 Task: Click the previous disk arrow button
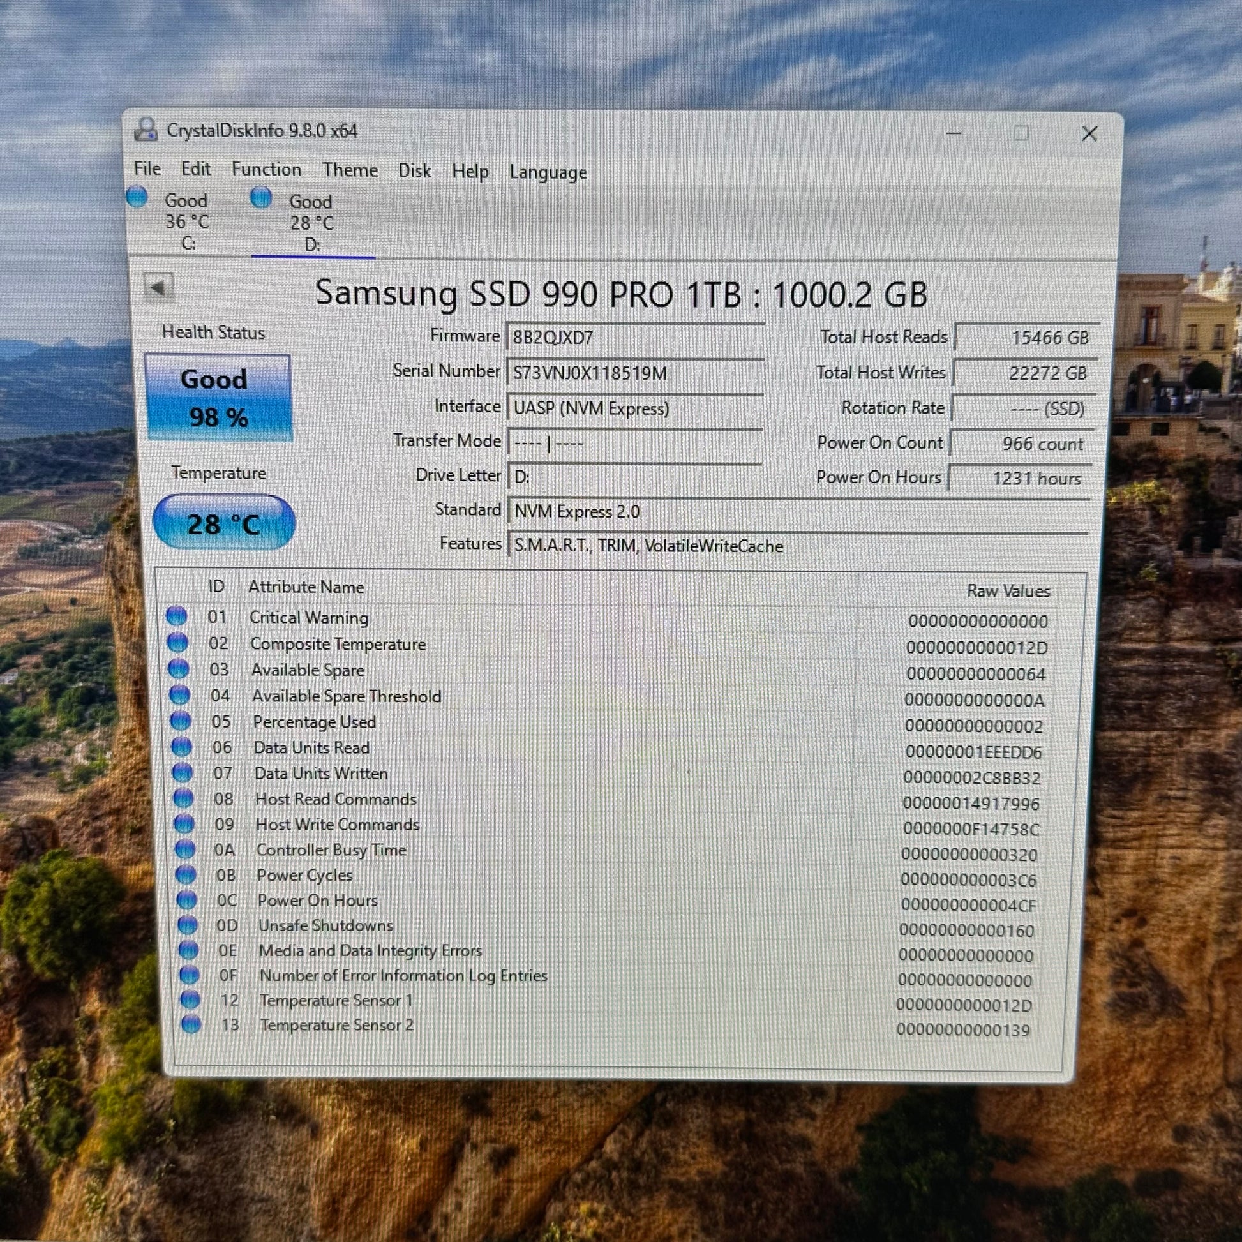click(158, 287)
